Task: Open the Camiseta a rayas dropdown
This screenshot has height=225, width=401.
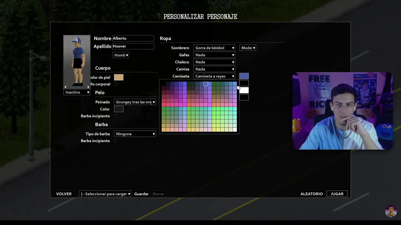Action: pos(214,76)
